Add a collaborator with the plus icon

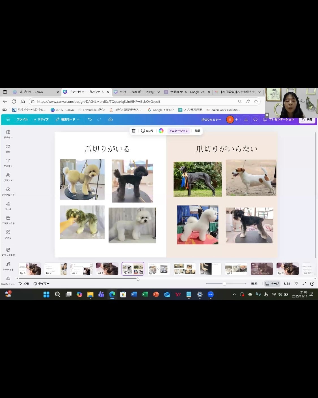237,119
